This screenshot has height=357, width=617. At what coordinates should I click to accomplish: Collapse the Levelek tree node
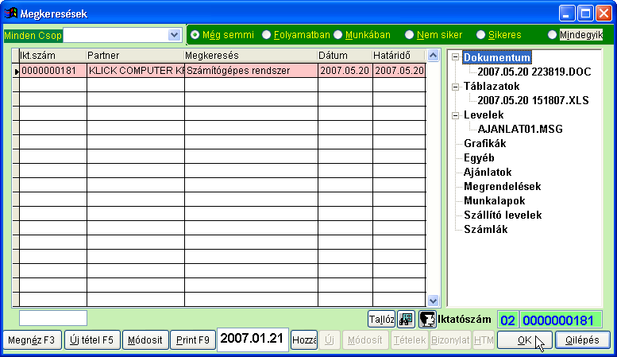455,115
